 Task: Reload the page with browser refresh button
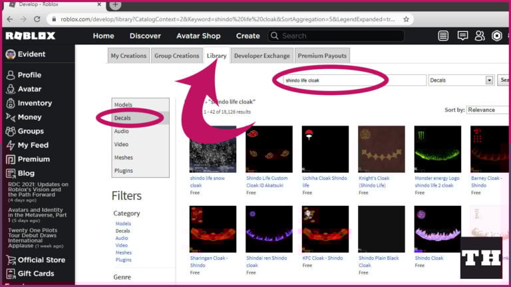pos(37,19)
